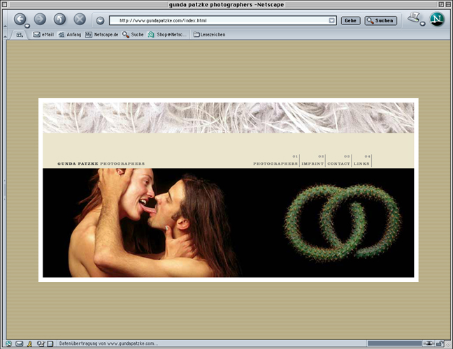Click the cactus rings photograph

343,222
